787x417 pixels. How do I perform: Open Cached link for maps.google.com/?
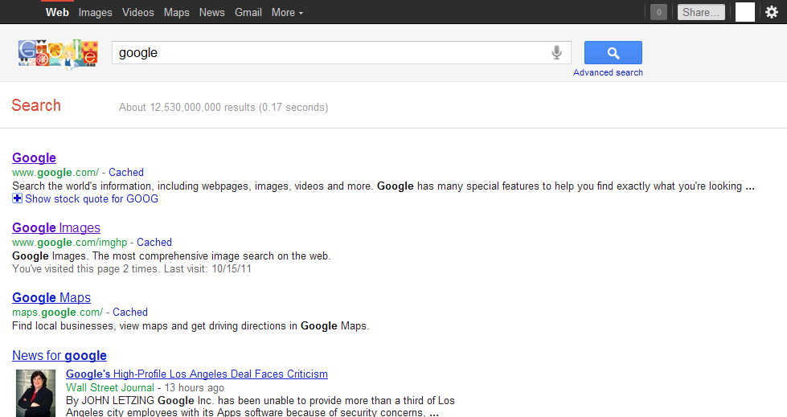[130, 312]
